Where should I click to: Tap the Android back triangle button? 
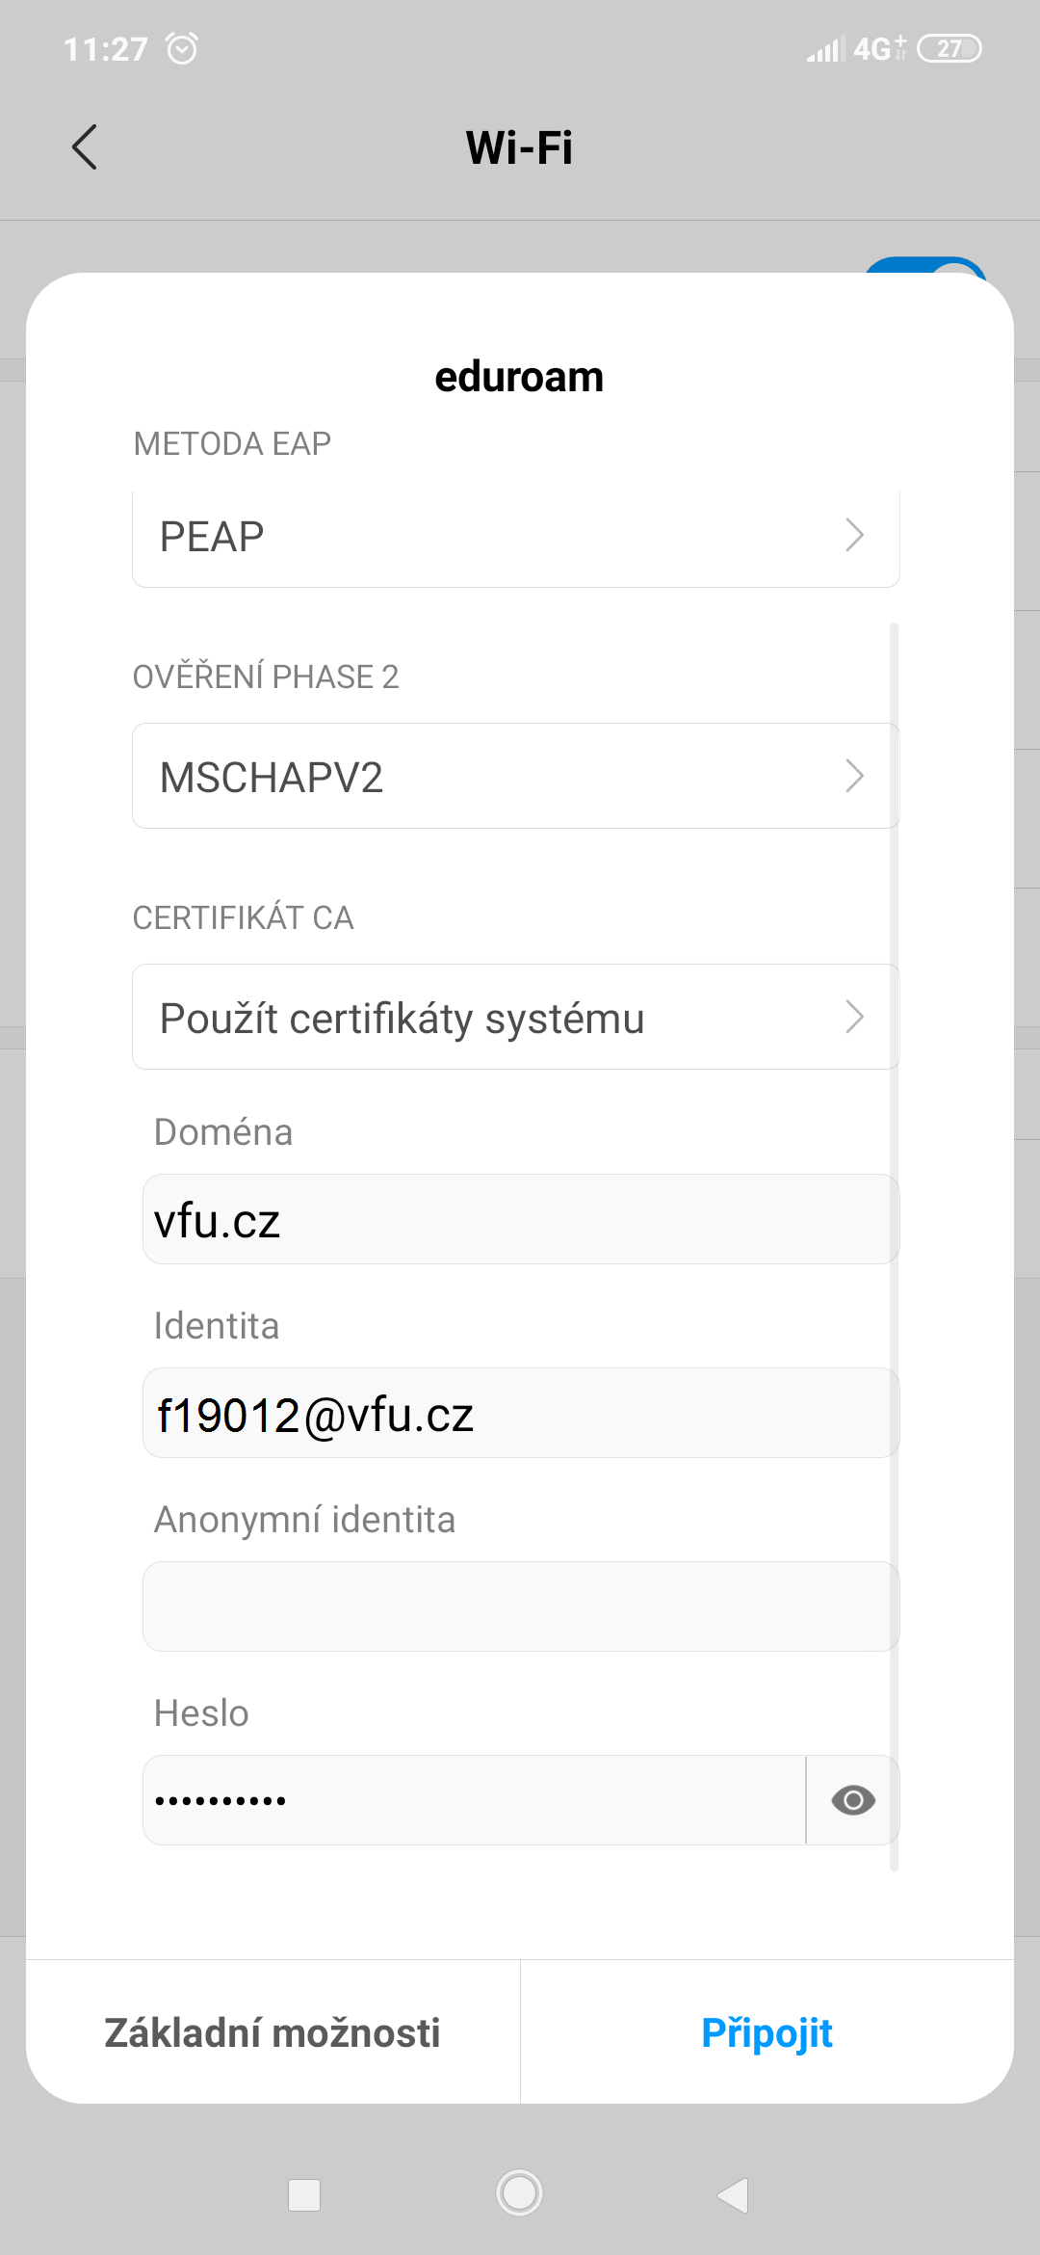pyautogui.click(x=734, y=2194)
